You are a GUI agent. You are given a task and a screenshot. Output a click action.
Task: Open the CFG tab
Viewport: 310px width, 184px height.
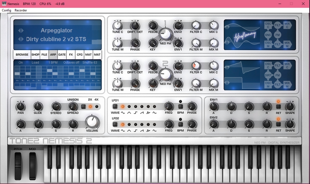(x=80, y=55)
